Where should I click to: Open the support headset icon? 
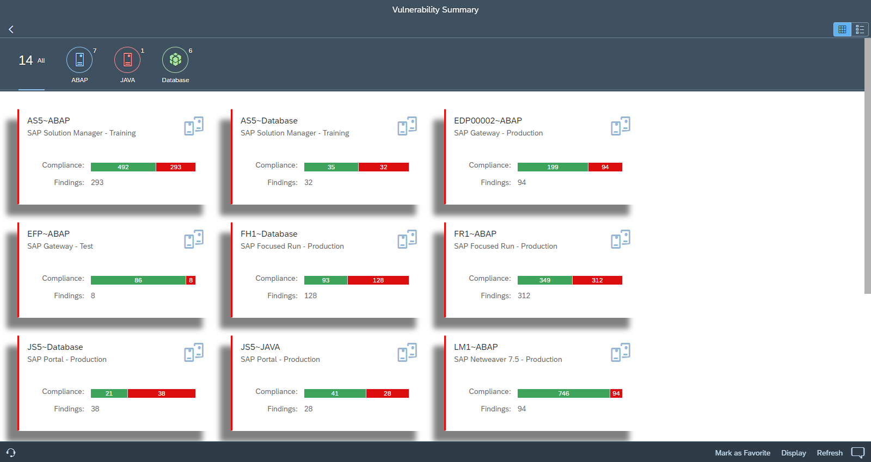point(11,453)
